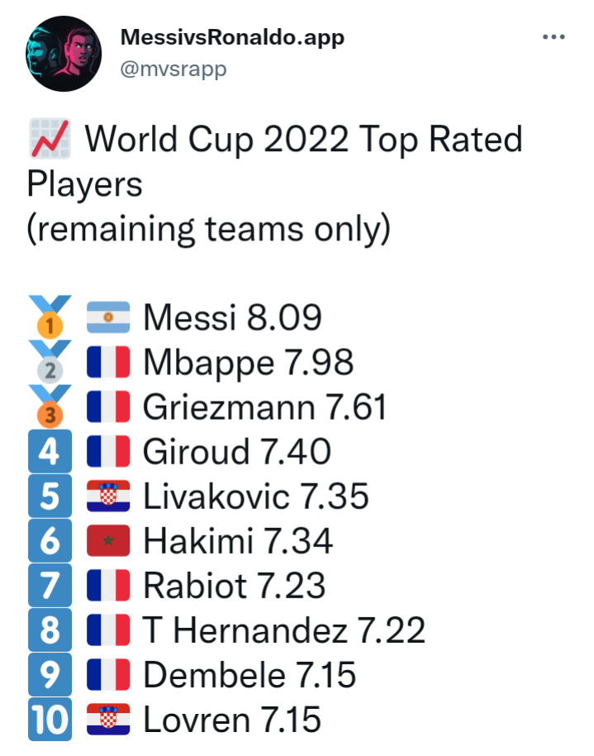Click the World Cup 2022 Top Rated heading
594x756 pixels.
(304, 140)
